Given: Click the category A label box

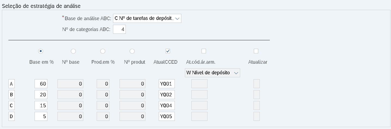Looking at the screenshot, I should 11,84.
